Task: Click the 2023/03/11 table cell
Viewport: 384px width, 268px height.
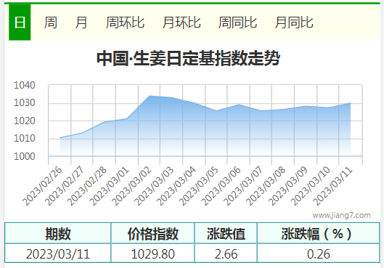Action: coord(58,253)
